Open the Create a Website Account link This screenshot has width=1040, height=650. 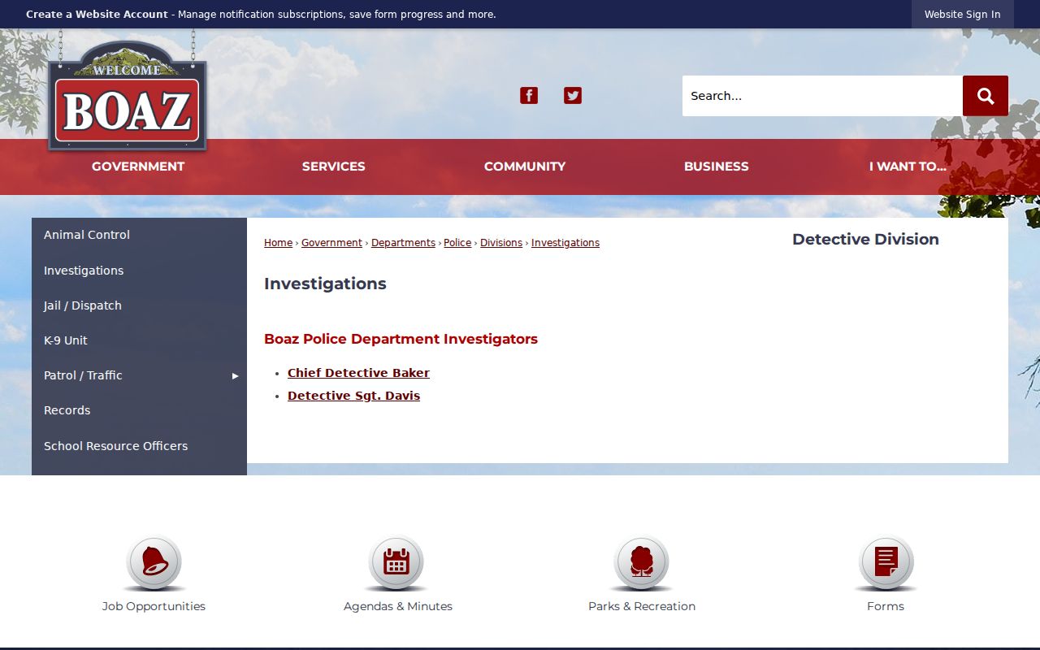pos(97,15)
